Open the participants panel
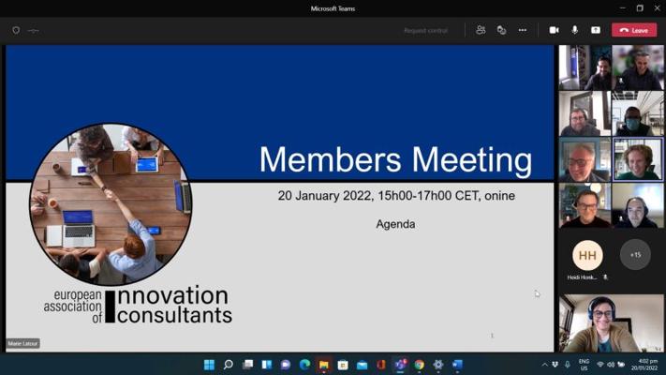666x375 pixels. tap(481, 30)
